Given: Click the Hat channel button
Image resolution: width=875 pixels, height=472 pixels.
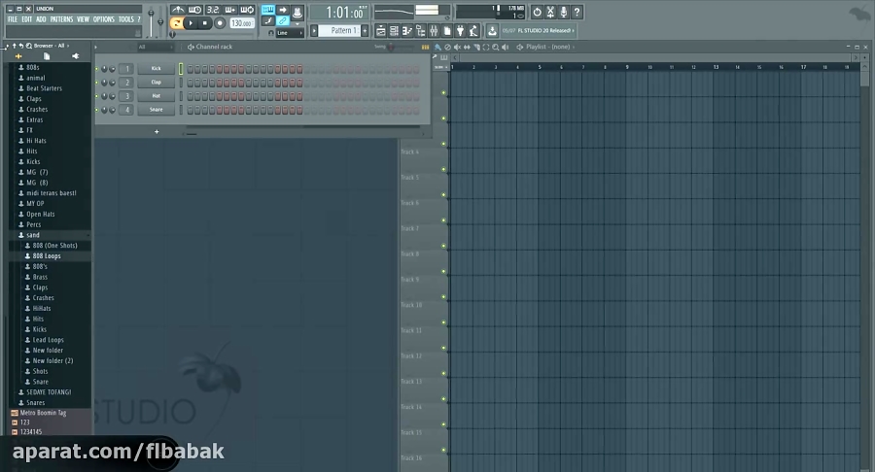Looking at the screenshot, I should pos(157,96).
